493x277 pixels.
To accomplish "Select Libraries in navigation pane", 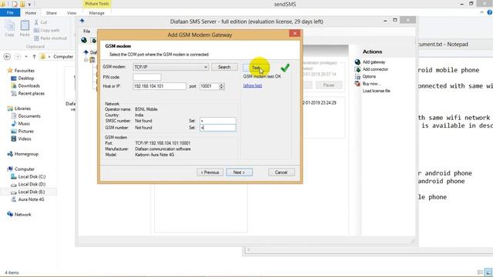I will (x=19, y=108).
